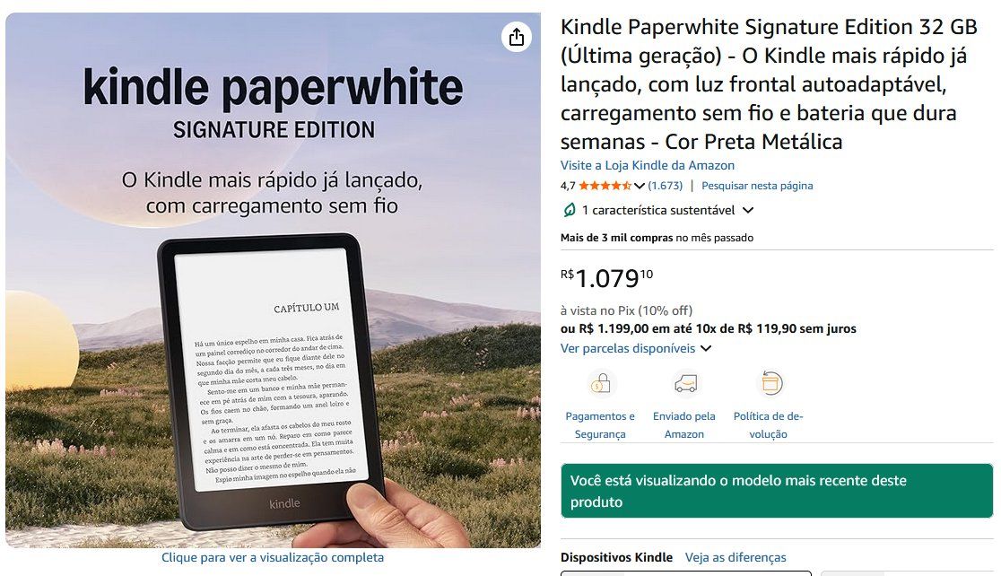
Task: Open Política de devolução text link
Action: tap(768, 424)
